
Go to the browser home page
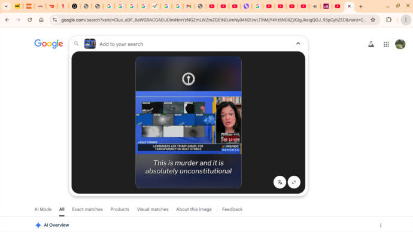coord(41,20)
